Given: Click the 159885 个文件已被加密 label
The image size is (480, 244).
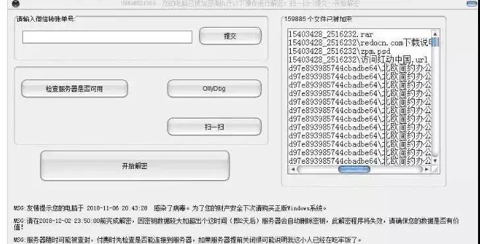Looking at the screenshot, I should click(318, 19).
